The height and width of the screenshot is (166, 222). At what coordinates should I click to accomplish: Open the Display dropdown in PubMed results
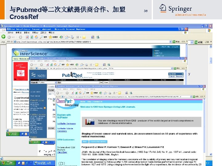pyautogui.click(x=51, y=90)
